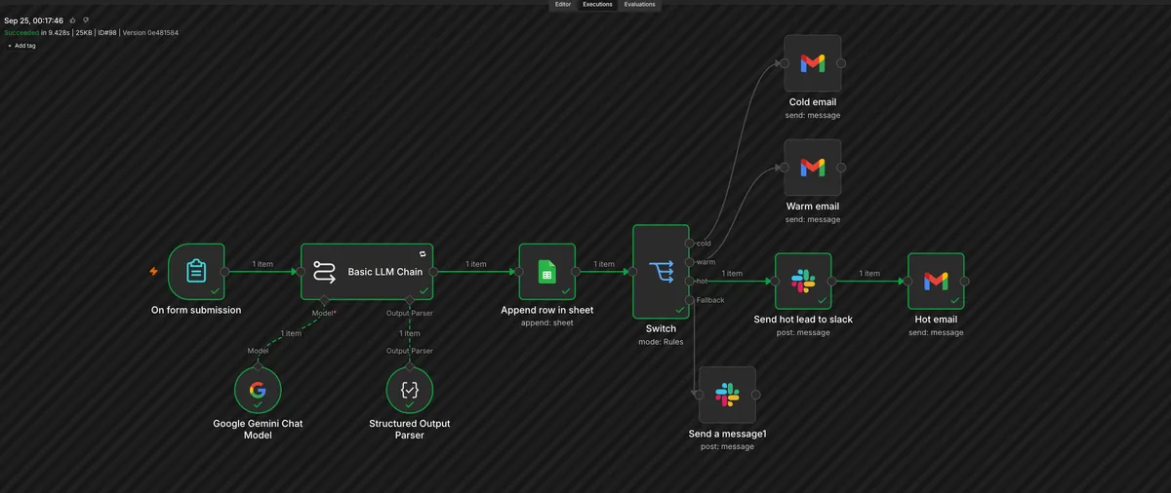
Task: Open the On form submission trigger node
Action: coord(196,272)
